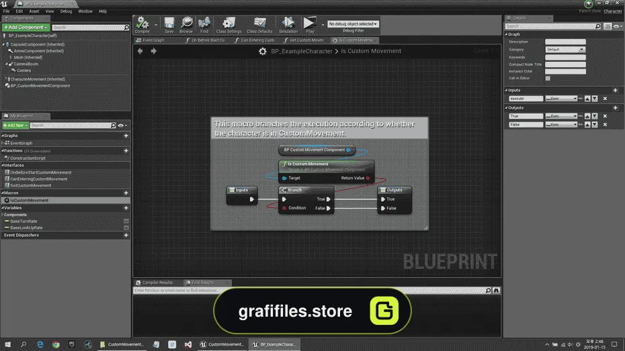
Task: Open the Add Component dropdown
Action: pyautogui.click(x=26, y=27)
